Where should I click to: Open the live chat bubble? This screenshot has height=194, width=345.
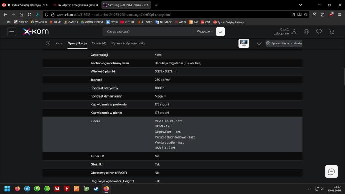331,172
